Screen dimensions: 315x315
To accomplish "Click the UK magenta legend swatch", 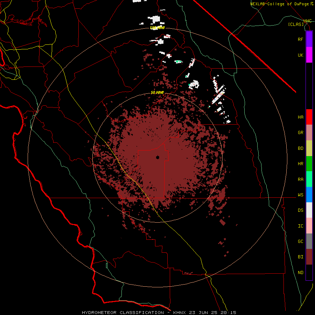I will [309, 55].
